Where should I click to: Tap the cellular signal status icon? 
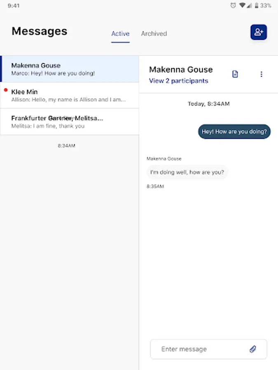click(x=249, y=6)
